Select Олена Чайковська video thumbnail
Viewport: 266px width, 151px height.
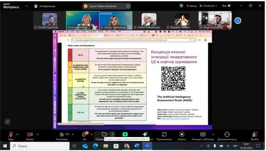tap(149, 20)
